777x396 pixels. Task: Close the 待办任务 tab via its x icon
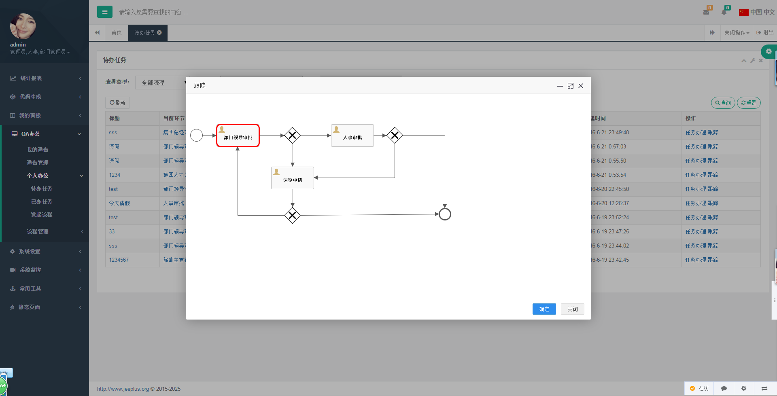click(159, 32)
